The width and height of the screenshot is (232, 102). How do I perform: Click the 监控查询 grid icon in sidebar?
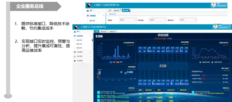coord(75,52)
